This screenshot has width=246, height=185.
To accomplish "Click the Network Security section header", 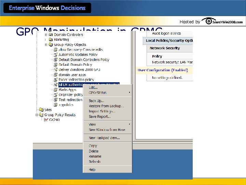I will pos(165,48).
